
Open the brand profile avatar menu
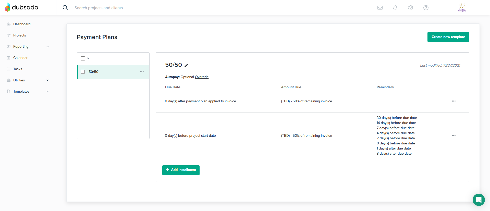(x=462, y=7)
